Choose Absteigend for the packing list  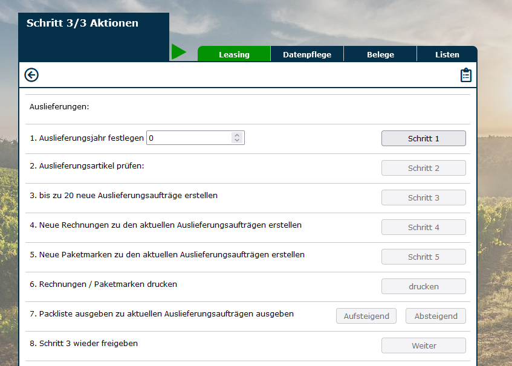435,316
